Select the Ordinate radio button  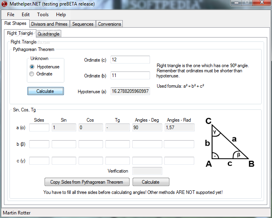point(32,74)
